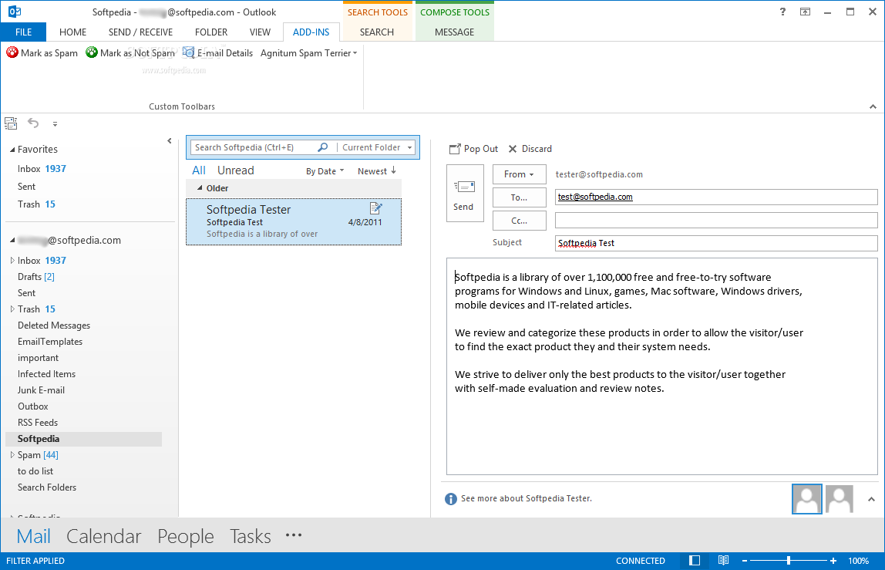Open E-mail Details from toolbar

tap(217, 52)
